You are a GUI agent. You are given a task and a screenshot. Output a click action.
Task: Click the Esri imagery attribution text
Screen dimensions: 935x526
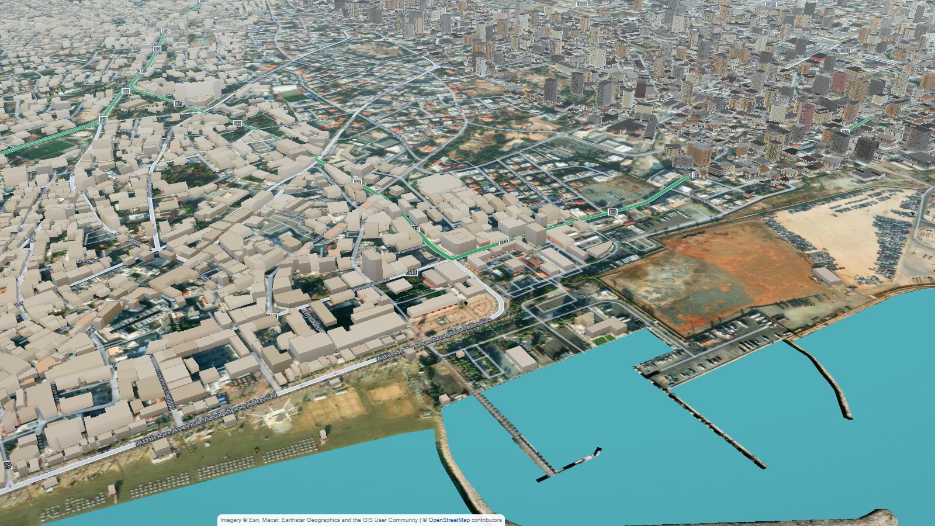coord(318,520)
